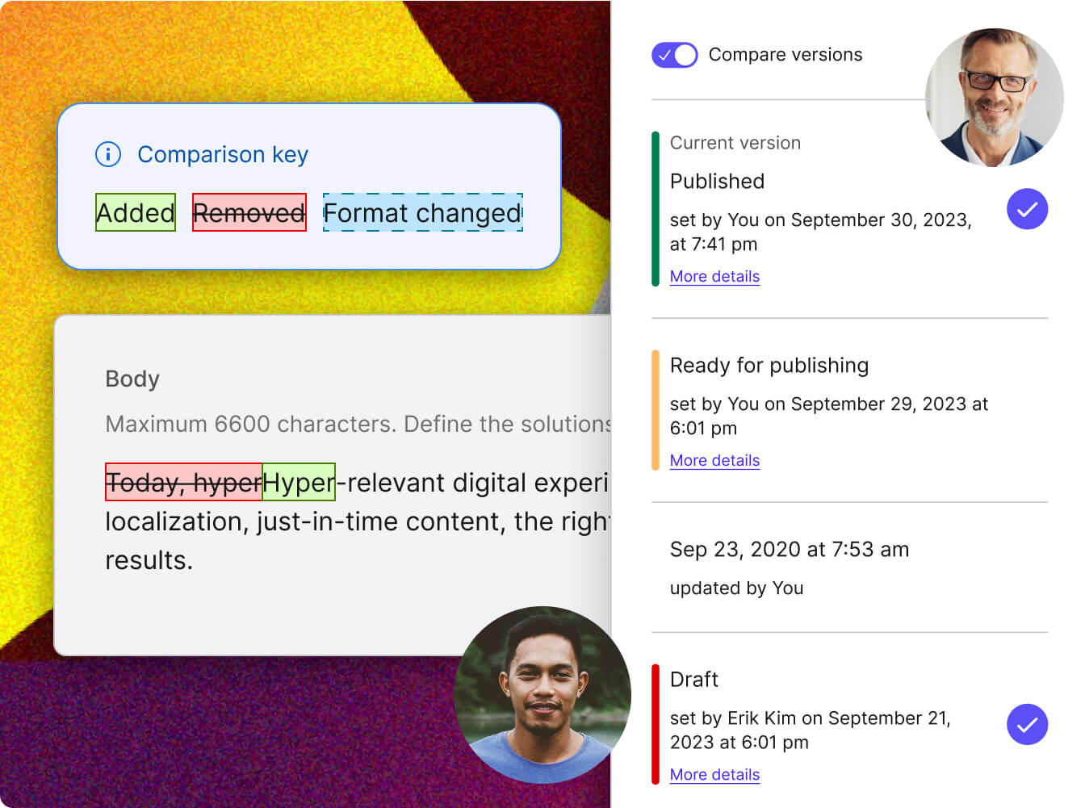Open More details under the Draft version
The image size is (1085, 808).
tap(714, 774)
